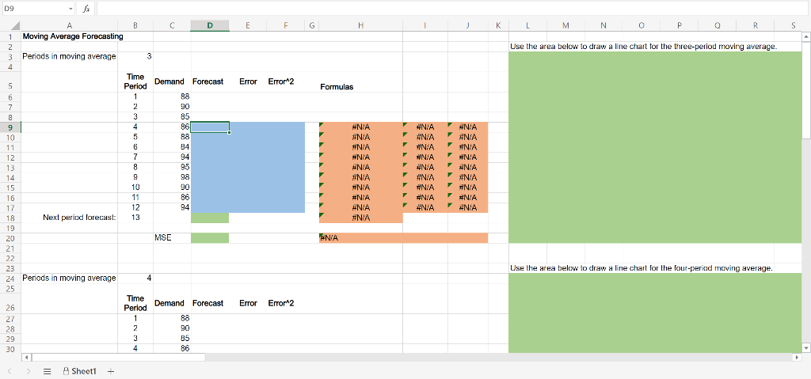Select the #N/A cell in J9
The height and width of the screenshot is (379, 811).
point(467,127)
